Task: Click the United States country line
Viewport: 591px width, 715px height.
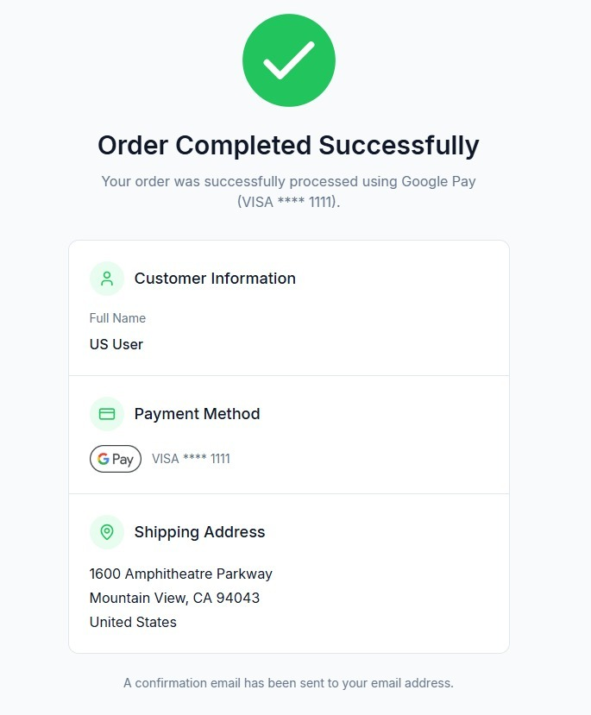Action: coord(133,622)
